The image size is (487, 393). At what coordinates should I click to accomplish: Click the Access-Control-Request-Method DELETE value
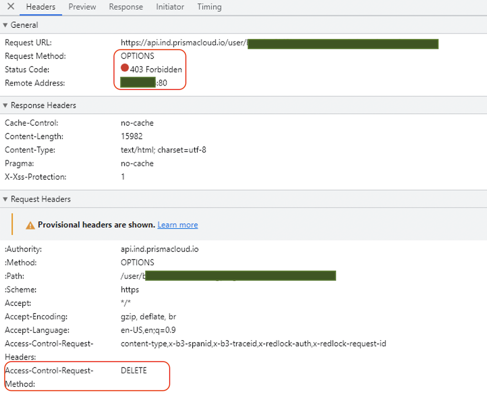click(x=133, y=370)
